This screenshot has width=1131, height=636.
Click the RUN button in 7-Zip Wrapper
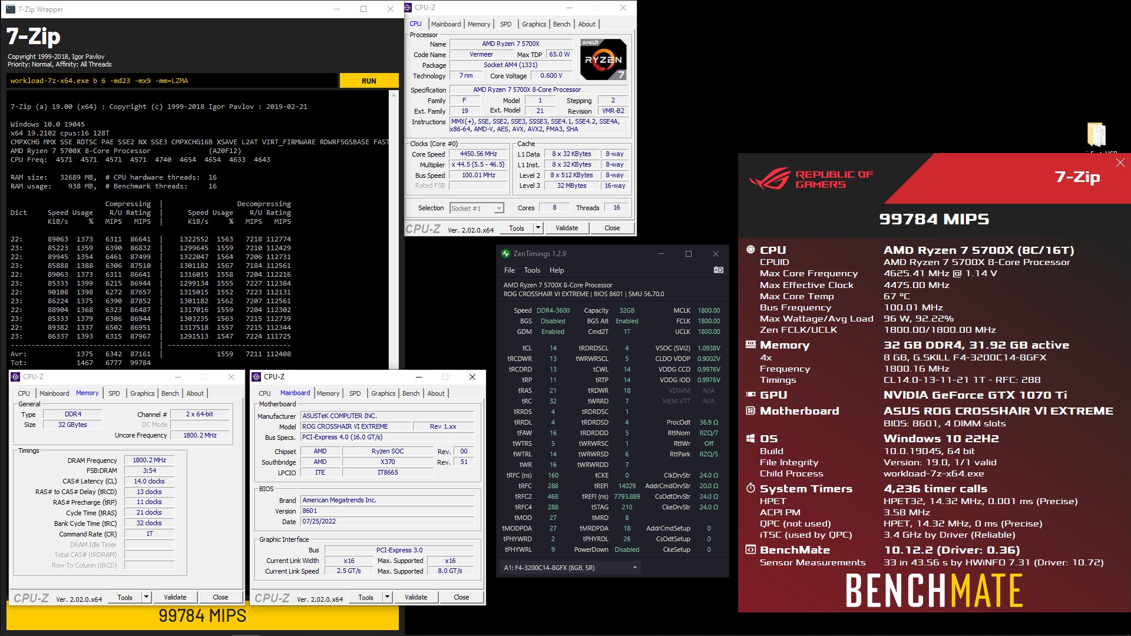click(369, 81)
